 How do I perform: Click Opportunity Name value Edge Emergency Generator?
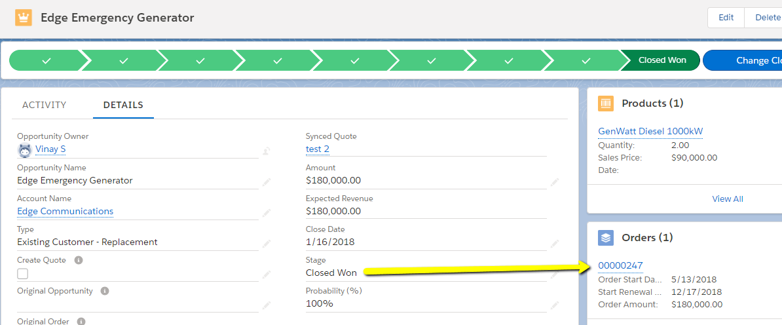75,180
